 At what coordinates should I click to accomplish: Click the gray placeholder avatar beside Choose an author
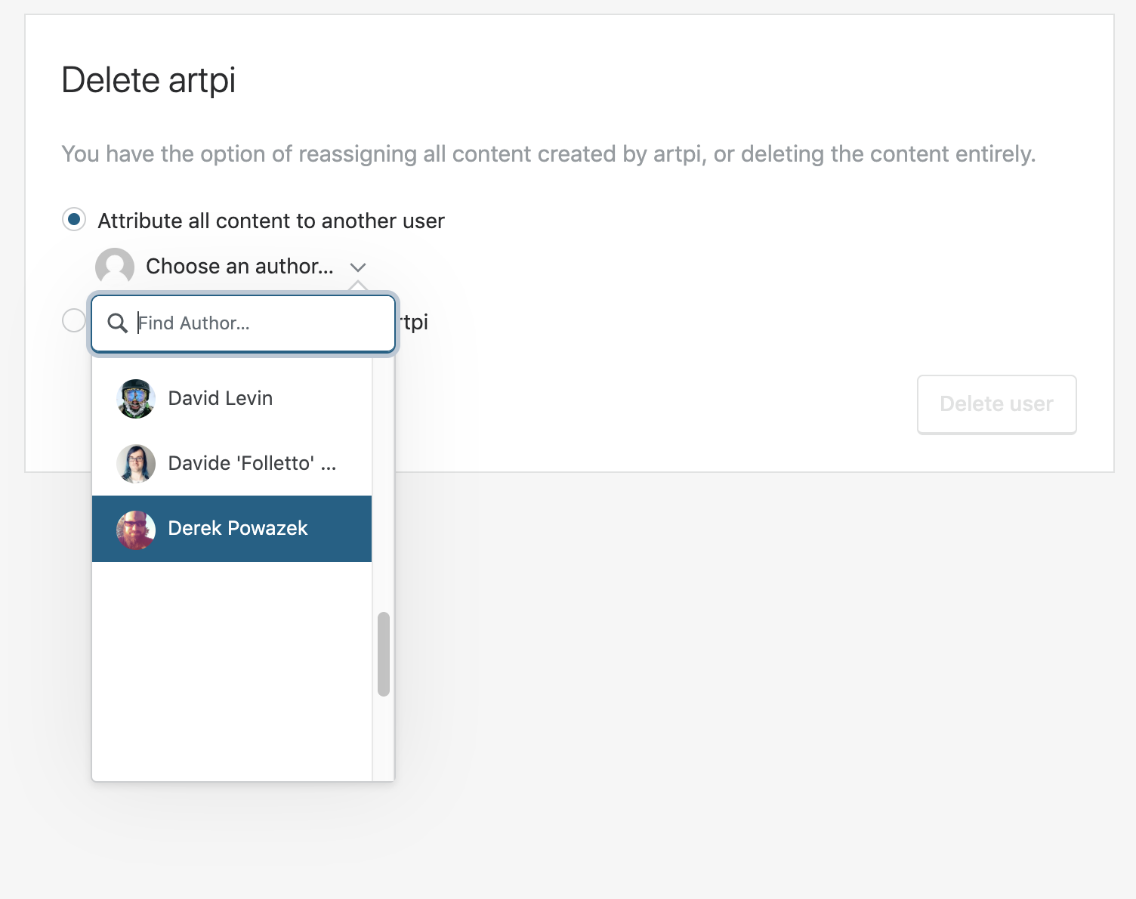[x=115, y=267]
